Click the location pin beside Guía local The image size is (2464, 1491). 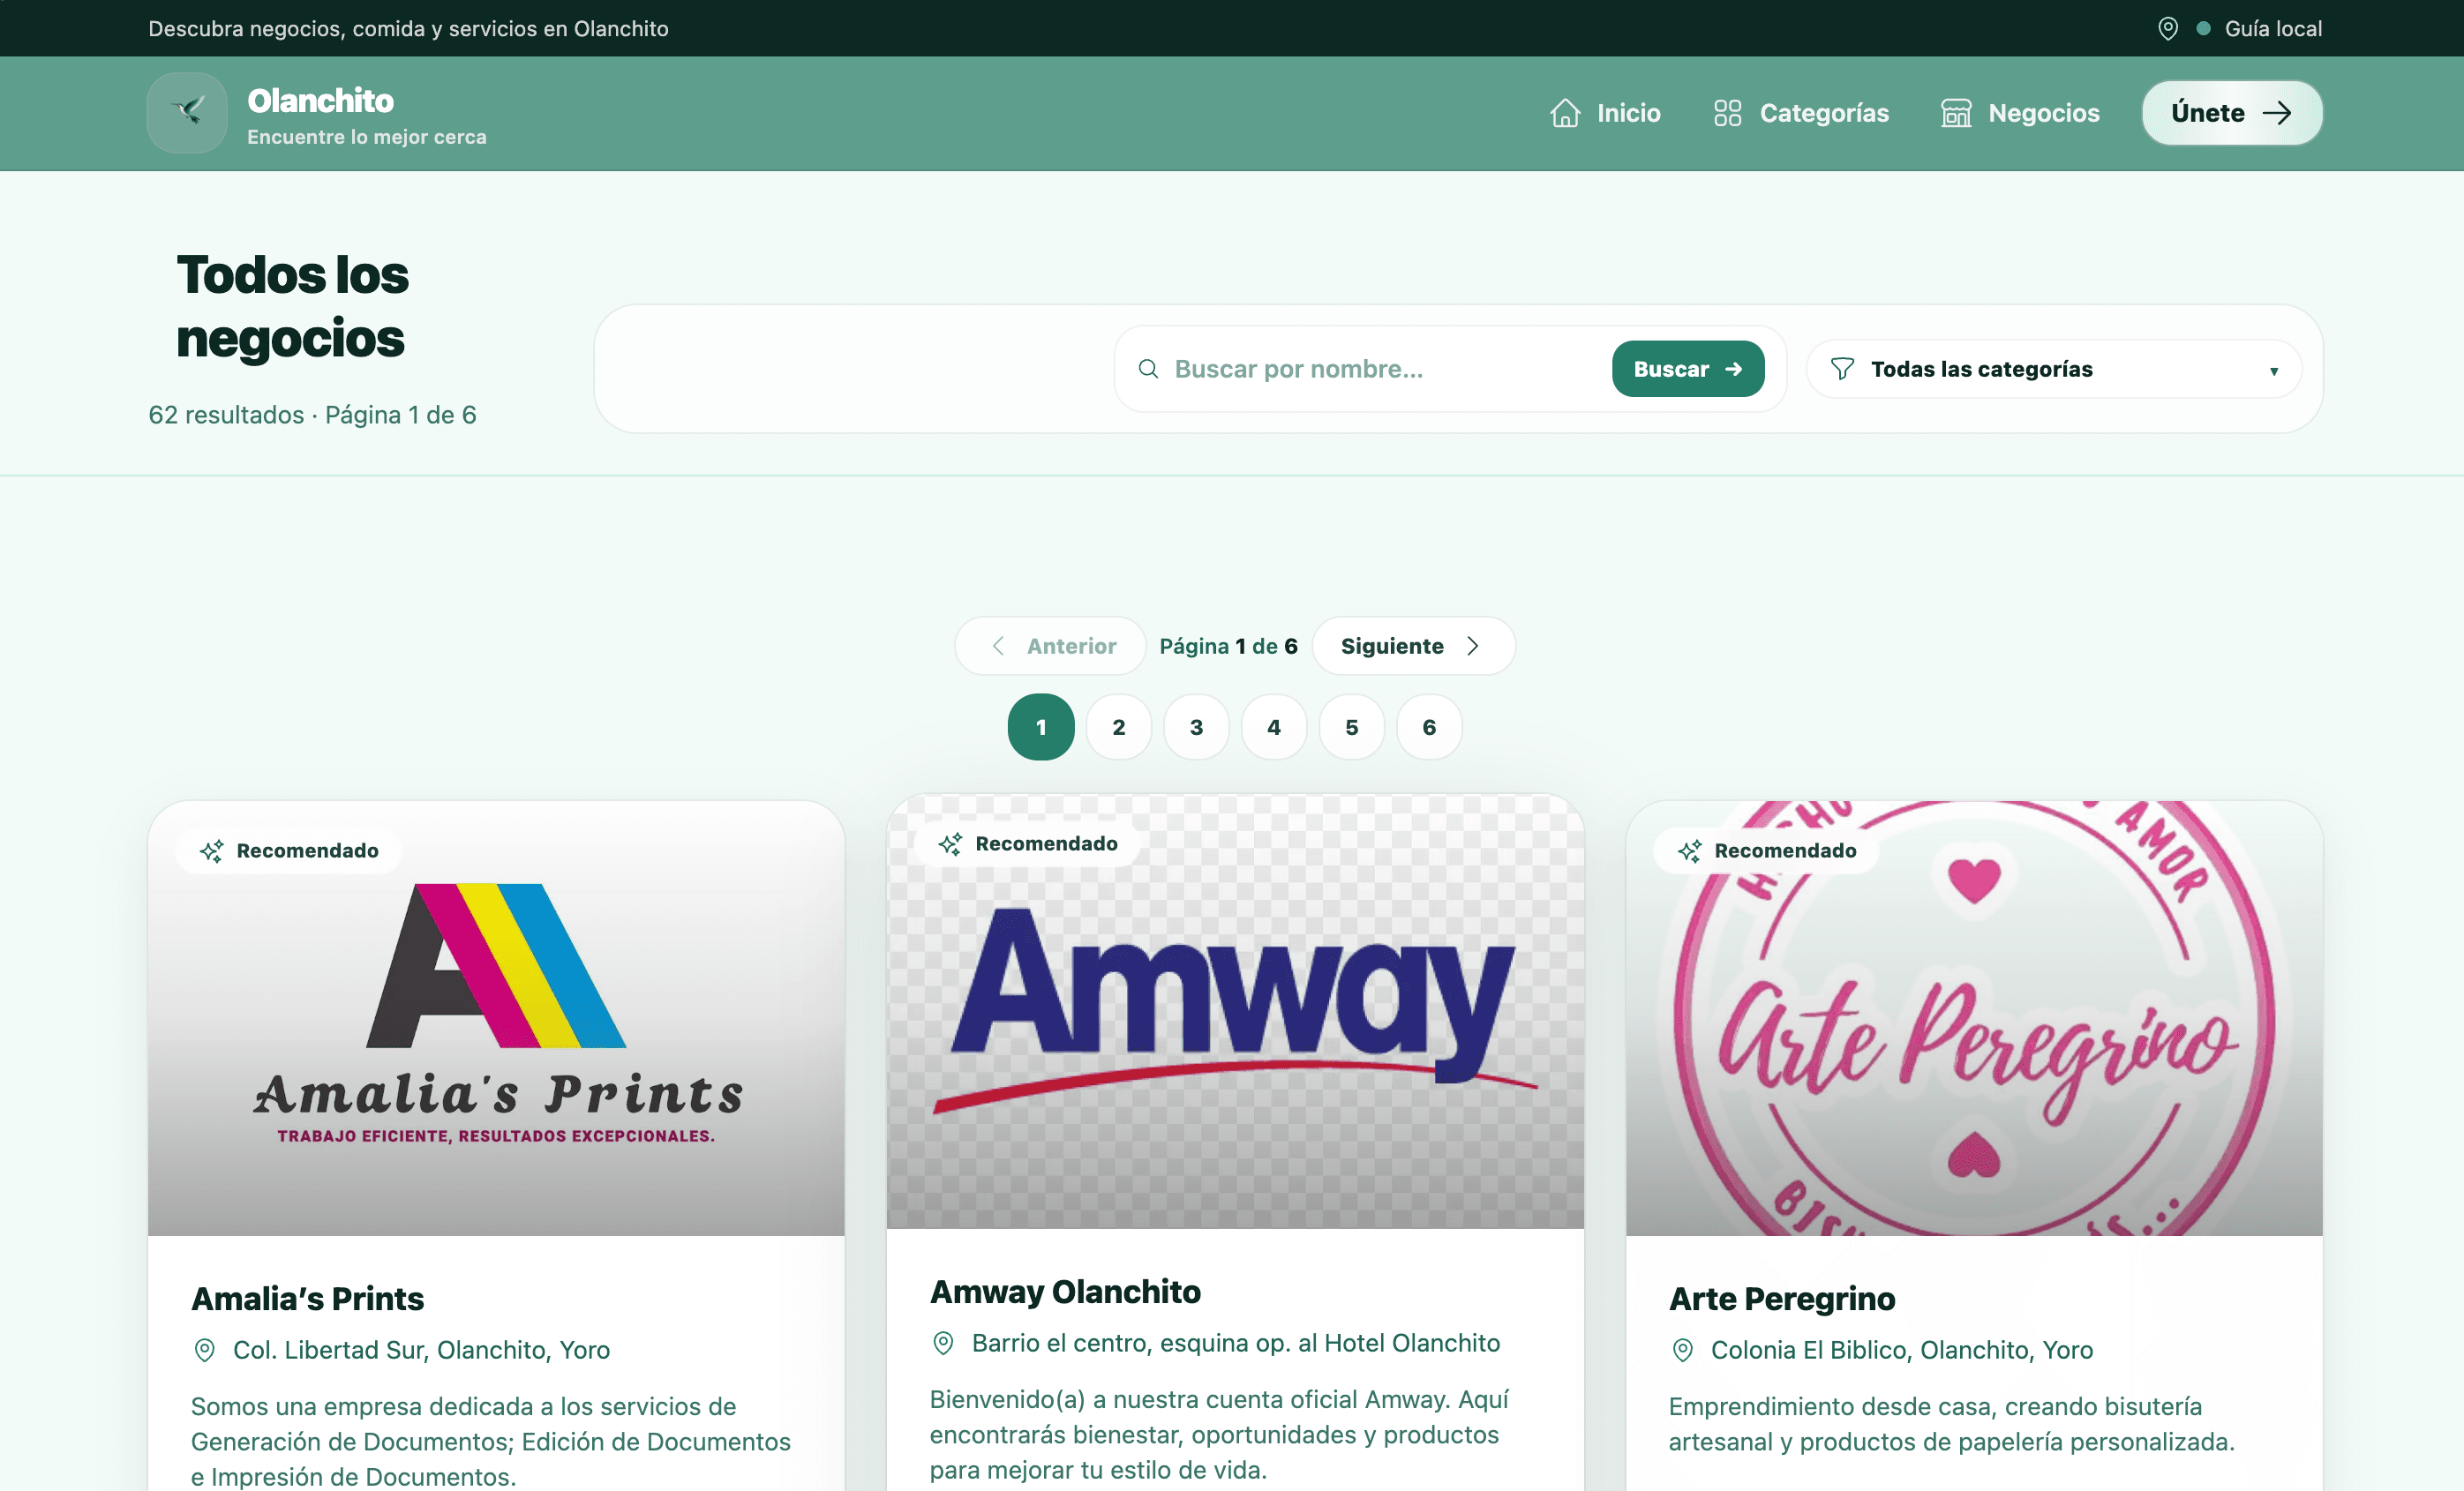coord(2167,29)
